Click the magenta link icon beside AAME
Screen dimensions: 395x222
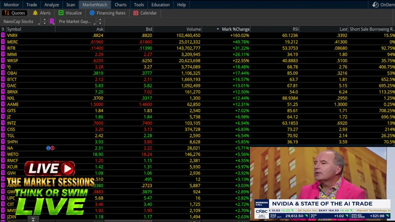point(3,104)
